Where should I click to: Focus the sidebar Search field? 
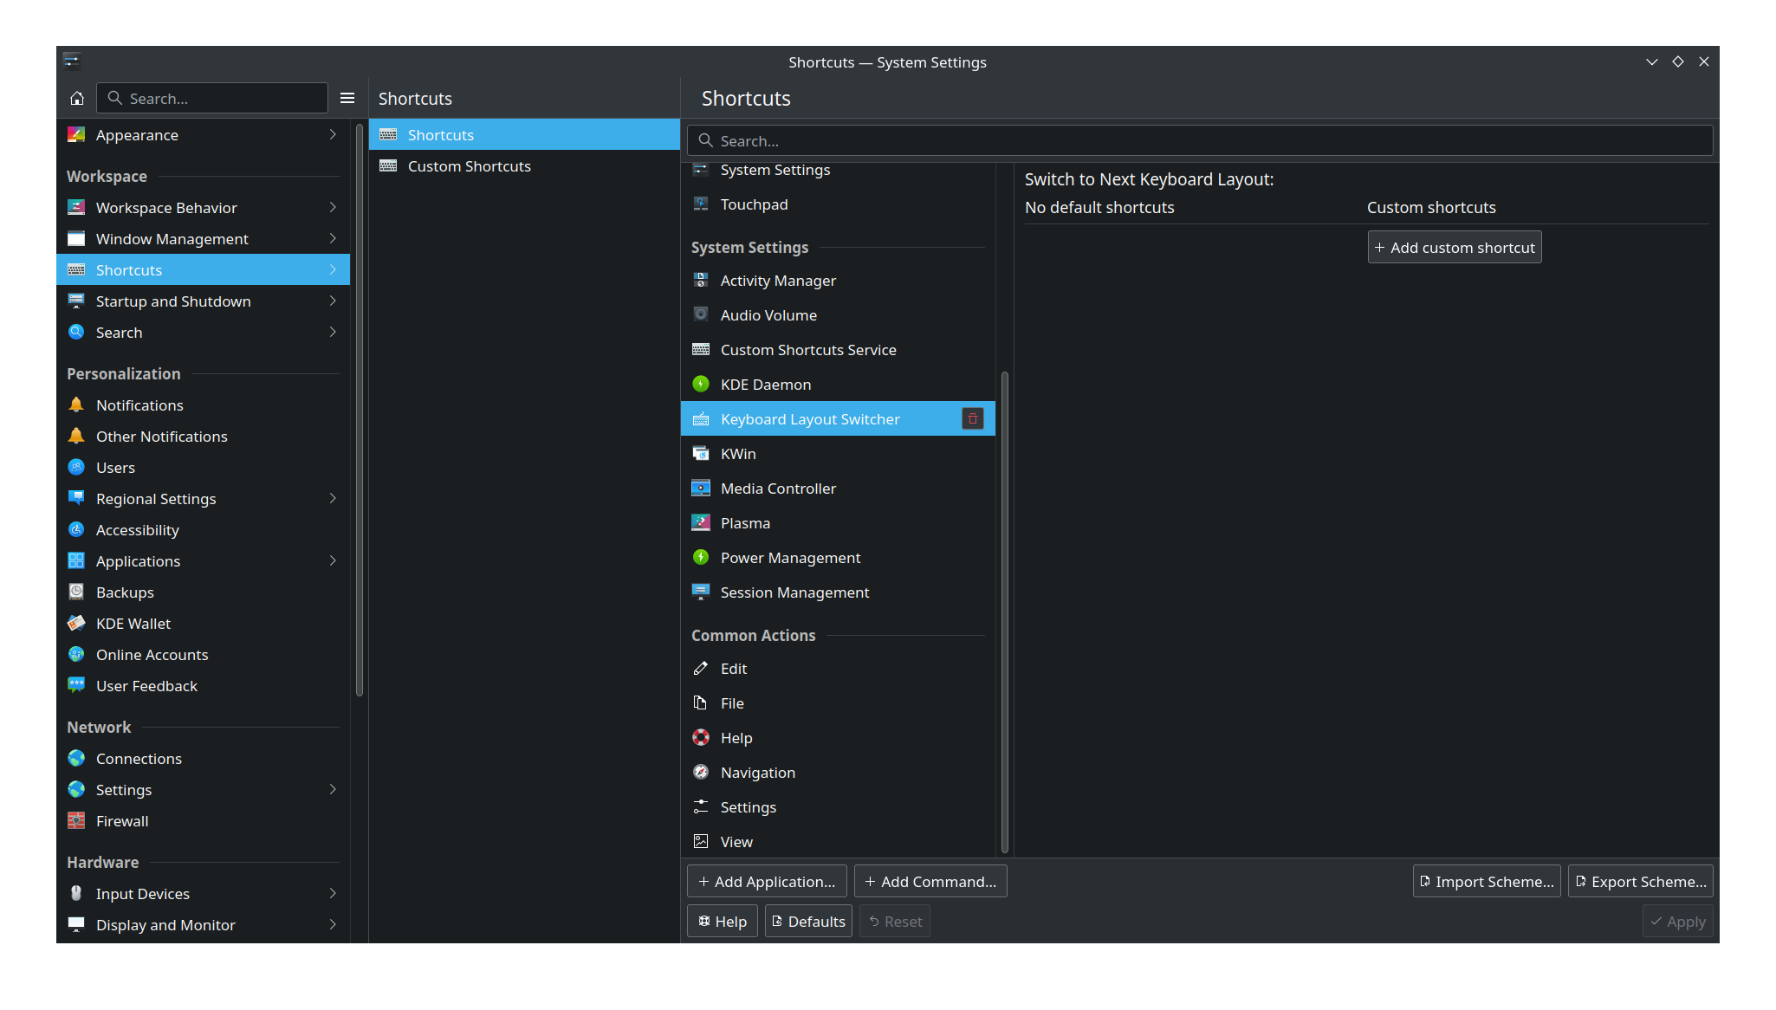coord(212,98)
